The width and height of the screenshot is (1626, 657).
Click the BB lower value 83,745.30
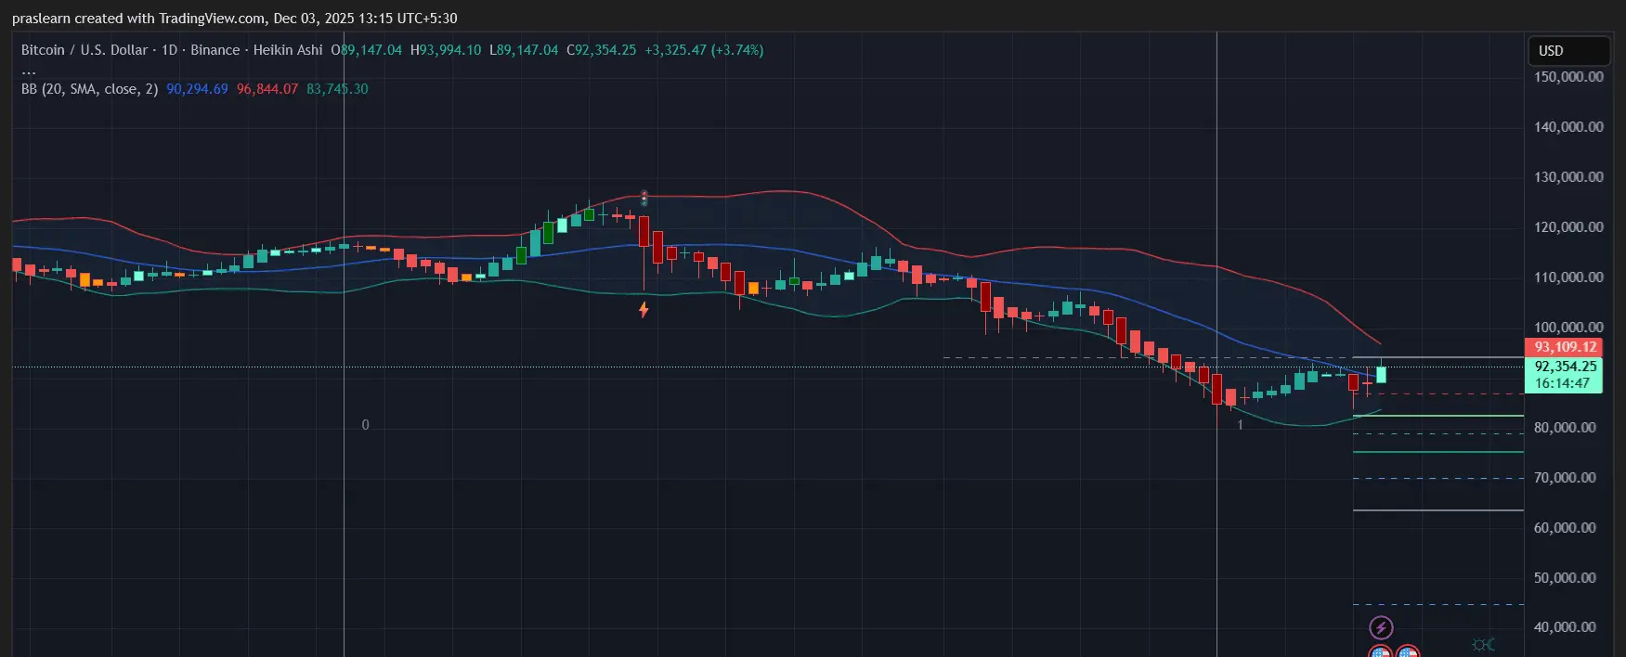coord(337,89)
